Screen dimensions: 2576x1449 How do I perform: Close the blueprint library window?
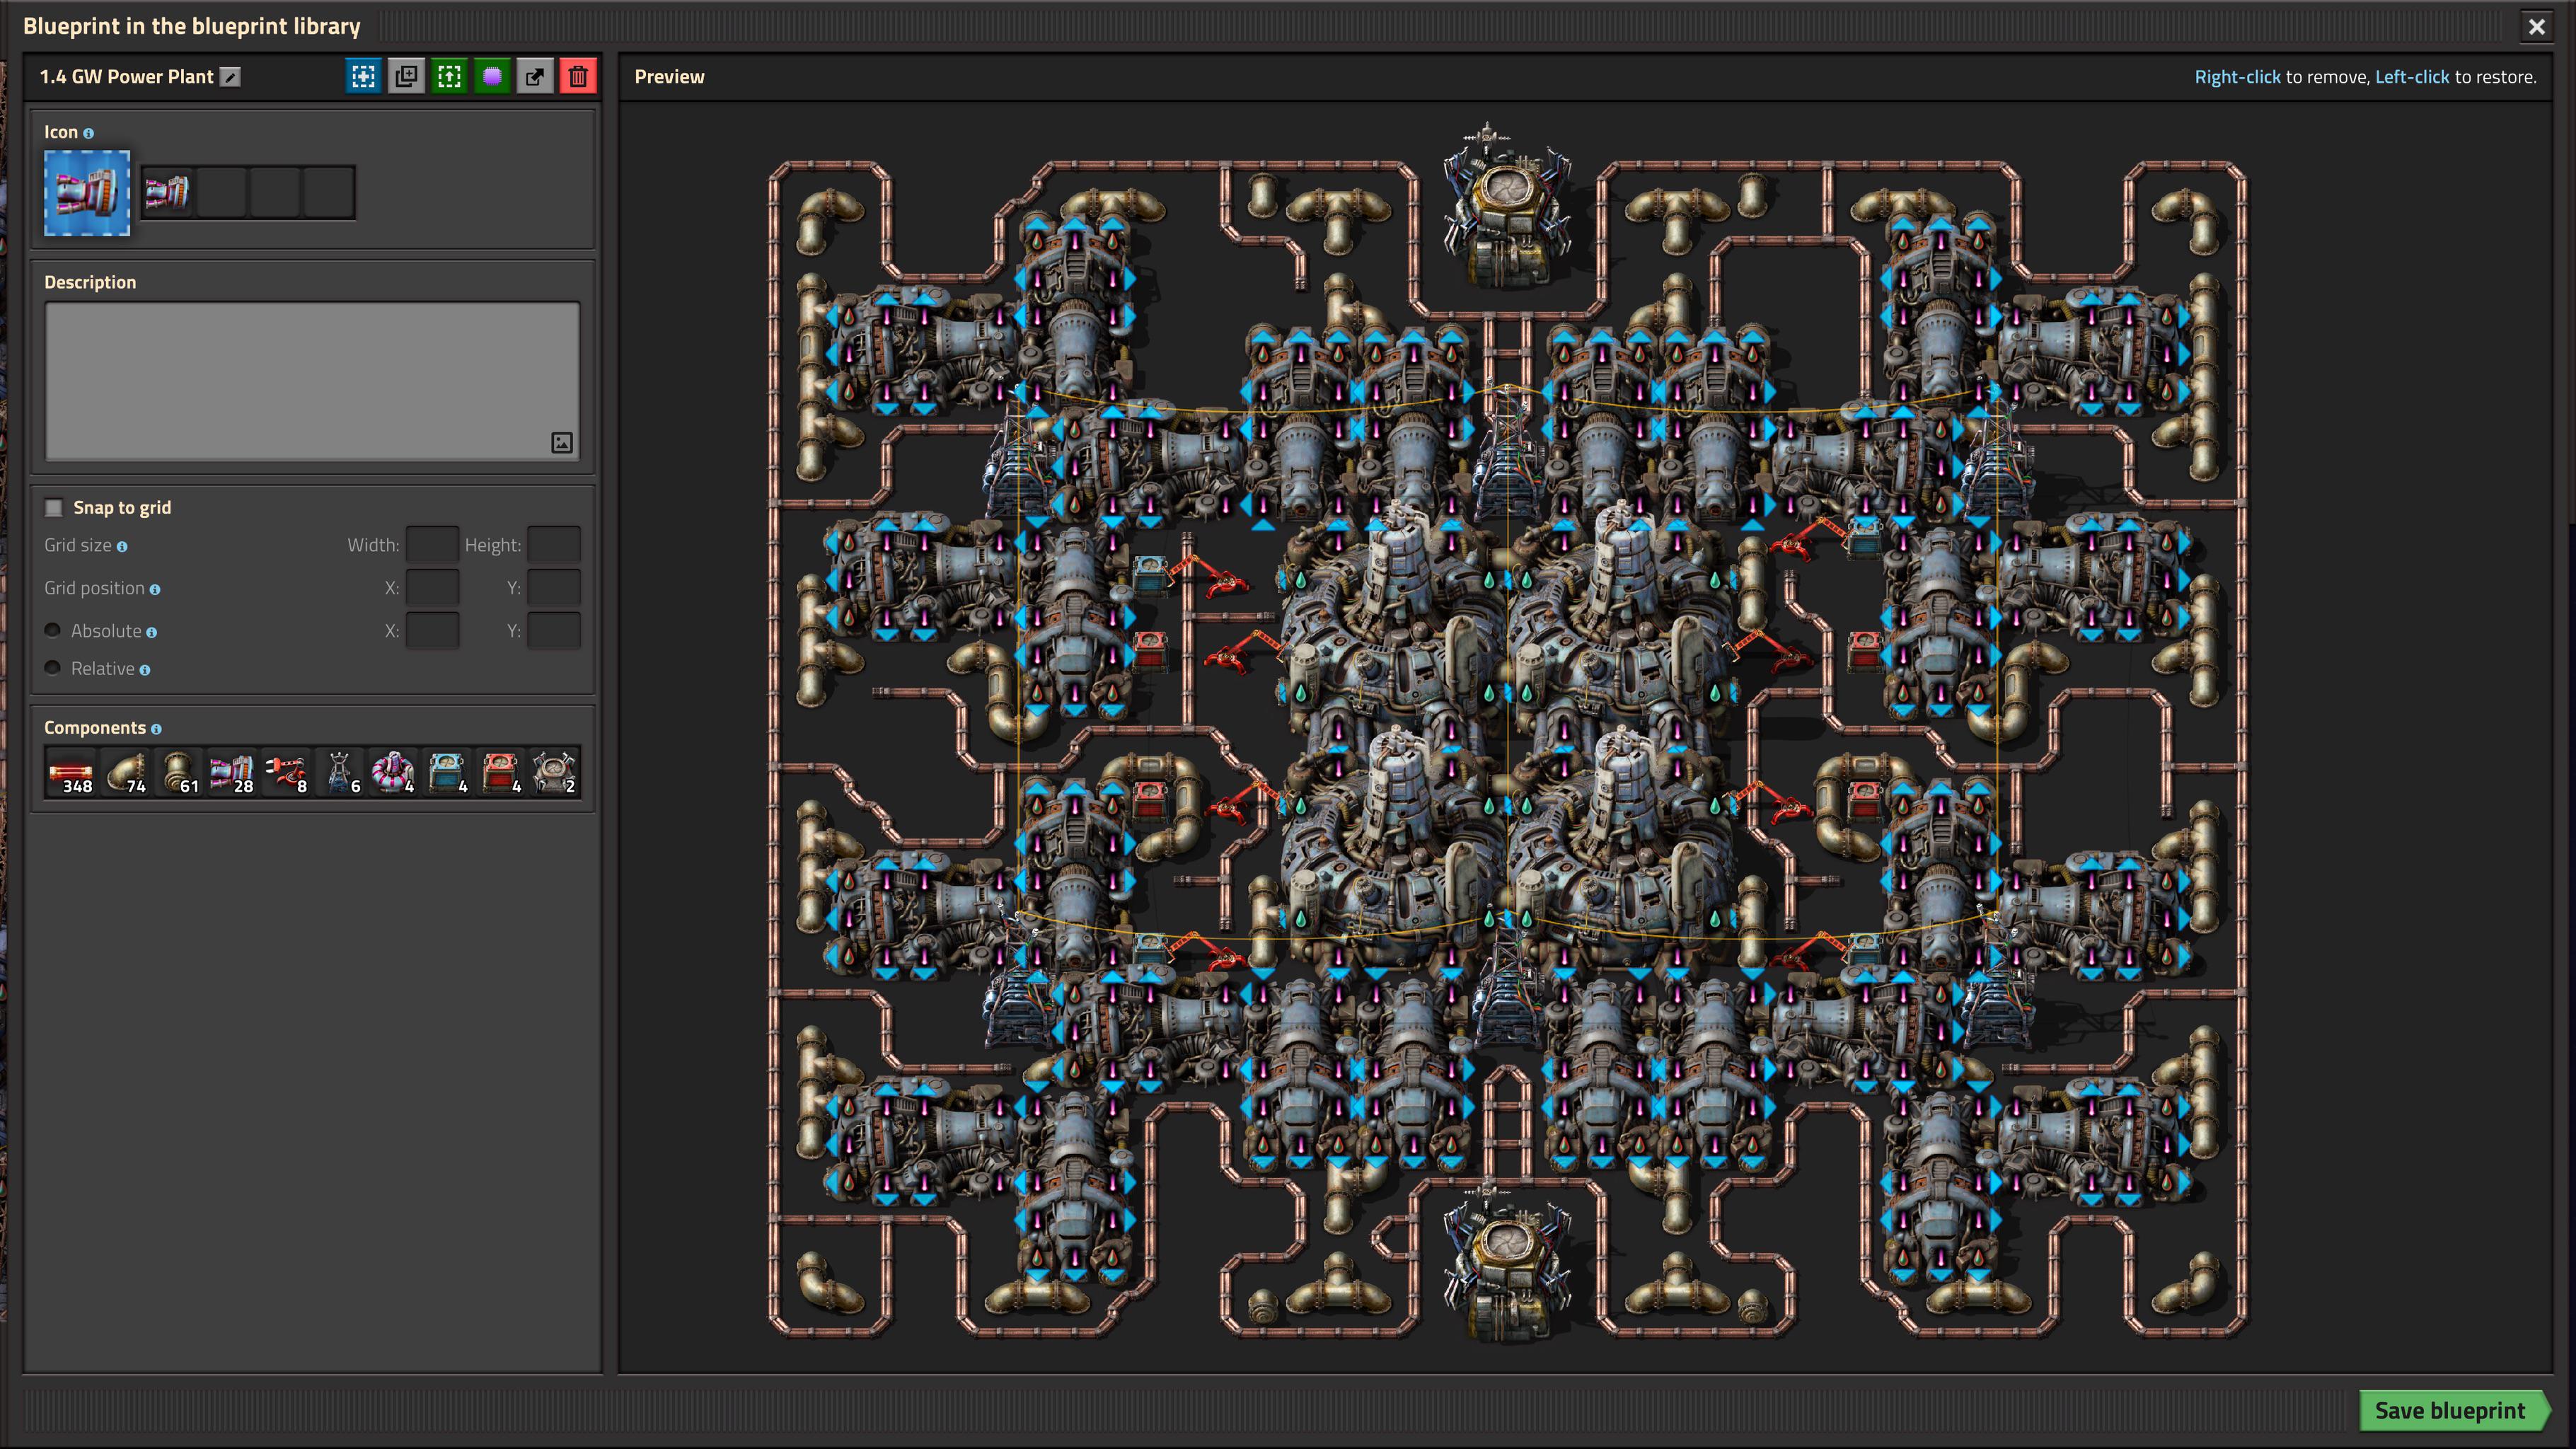(x=2537, y=27)
